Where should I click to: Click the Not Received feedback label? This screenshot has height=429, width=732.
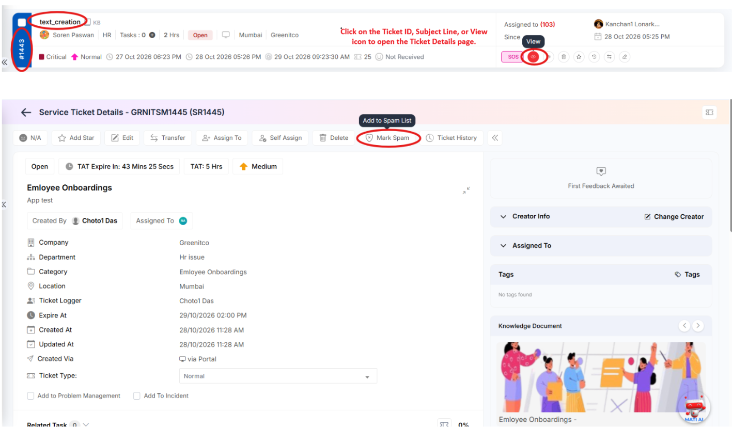[x=404, y=57]
